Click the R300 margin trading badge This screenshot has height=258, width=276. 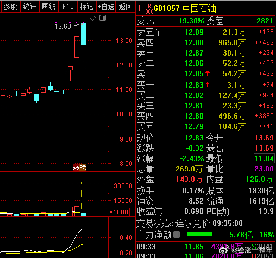pyautogui.click(x=149, y=9)
